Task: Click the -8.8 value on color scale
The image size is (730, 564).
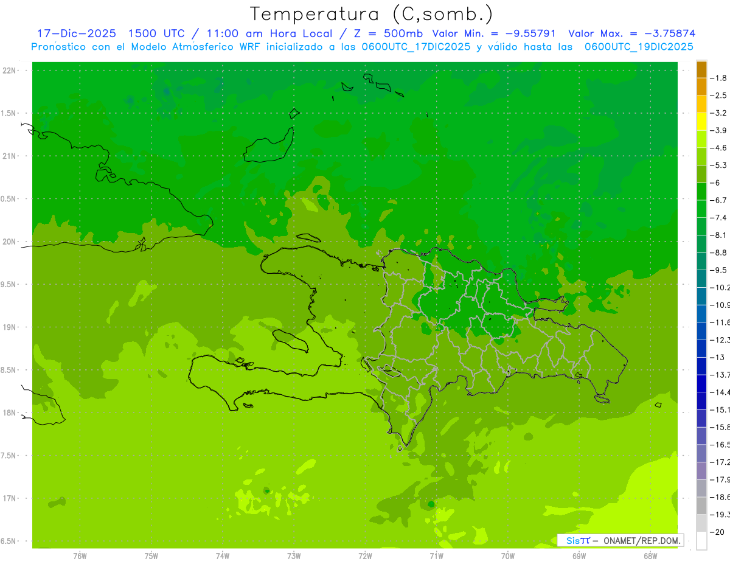Action: coord(719,252)
